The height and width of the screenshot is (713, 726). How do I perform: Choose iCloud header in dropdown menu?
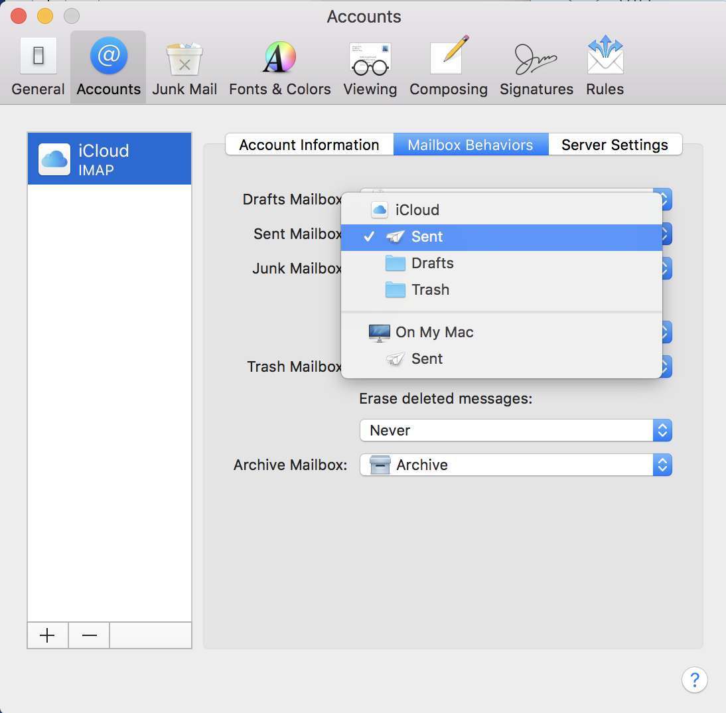coord(502,210)
